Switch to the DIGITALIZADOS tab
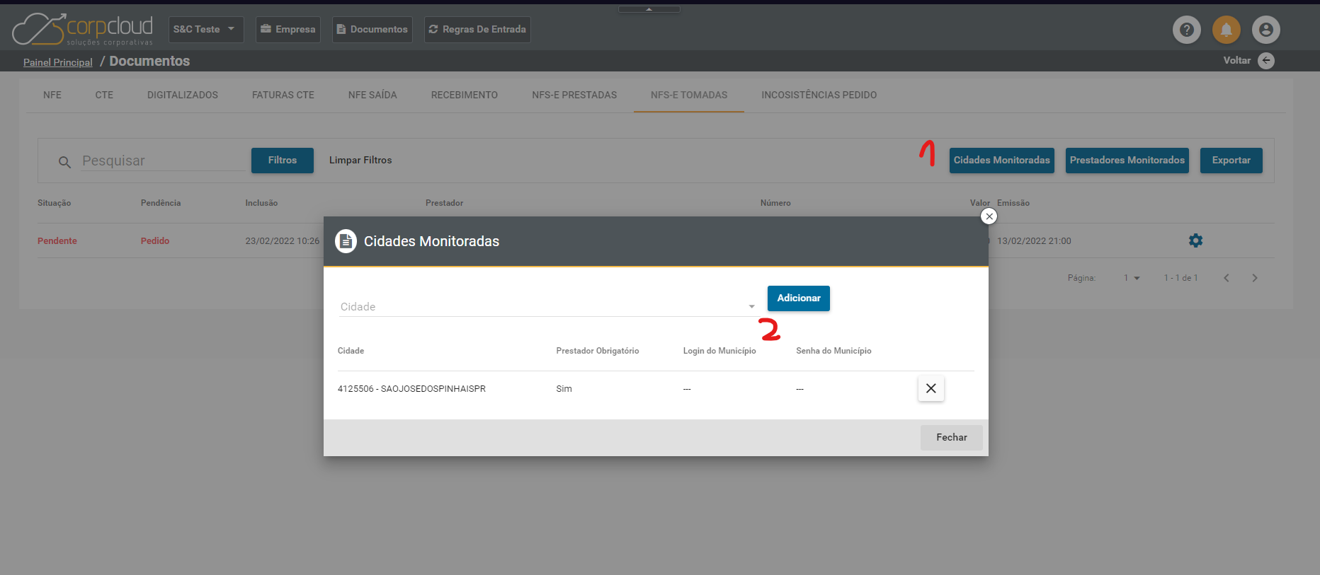This screenshot has width=1320, height=575. point(183,95)
